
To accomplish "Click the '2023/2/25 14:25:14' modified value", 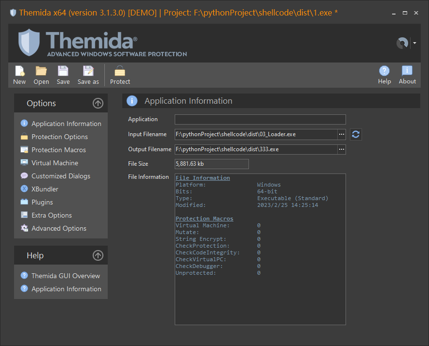I will pos(288,205).
